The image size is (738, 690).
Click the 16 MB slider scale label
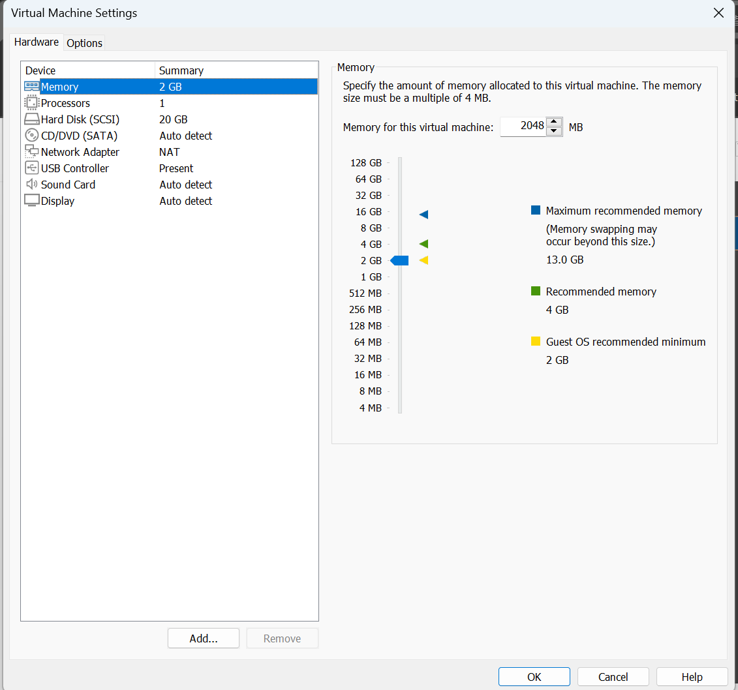pos(367,374)
